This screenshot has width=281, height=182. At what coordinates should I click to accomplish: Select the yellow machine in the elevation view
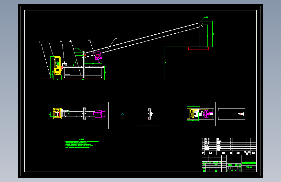coord(57,66)
